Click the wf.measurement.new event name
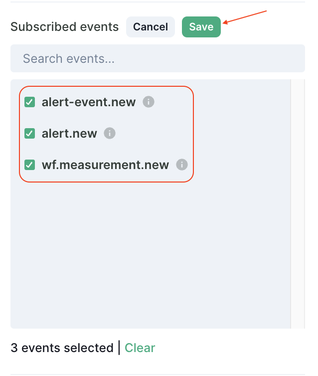 (105, 165)
